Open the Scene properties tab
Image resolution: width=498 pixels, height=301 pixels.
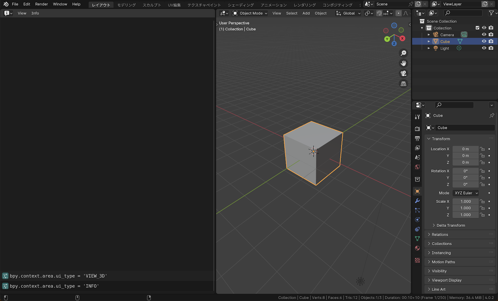pos(417,157)
